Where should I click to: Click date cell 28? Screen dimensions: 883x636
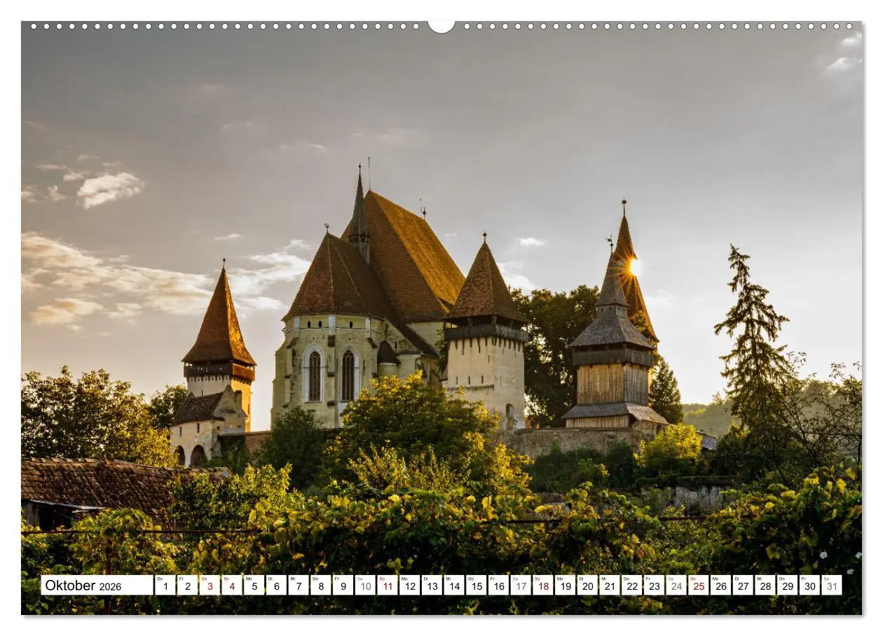[765, 586]
